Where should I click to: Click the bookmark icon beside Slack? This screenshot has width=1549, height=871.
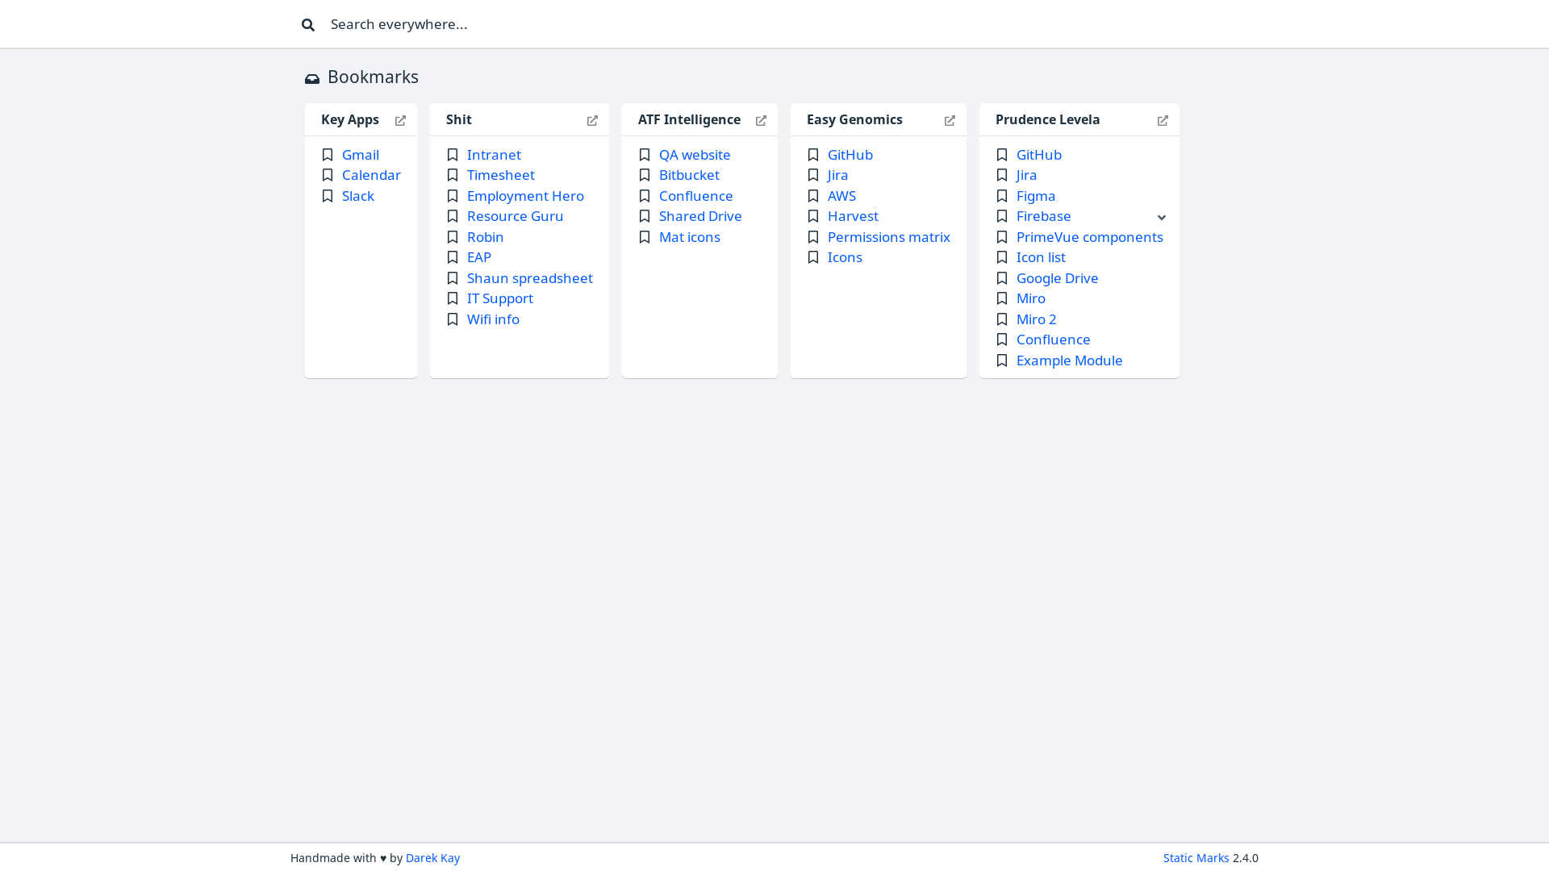328,196
